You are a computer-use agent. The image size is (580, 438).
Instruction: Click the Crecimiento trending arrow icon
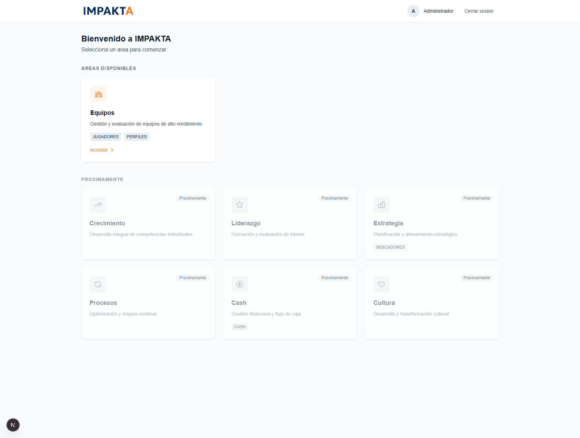pos(98,205)
